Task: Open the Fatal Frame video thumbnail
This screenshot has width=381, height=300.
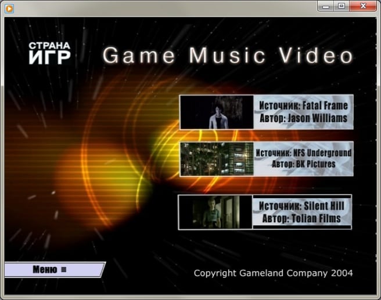Action: point(217,112)
